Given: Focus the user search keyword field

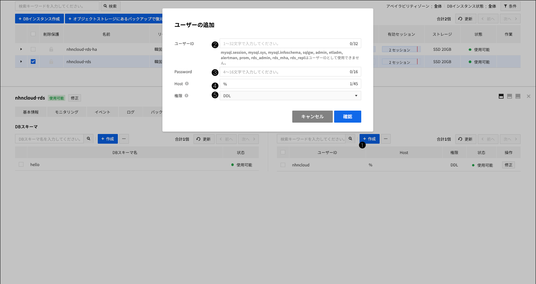Looking at the screenshot, I should tap(311, 139).
